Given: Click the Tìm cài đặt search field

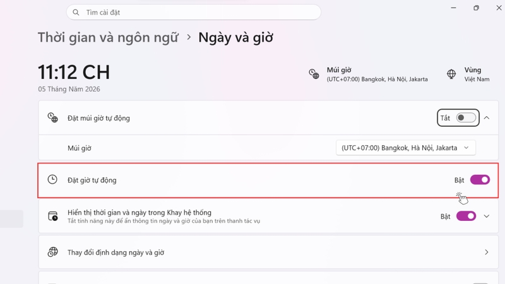Looking at the screenshot, I should coord(194,12).
